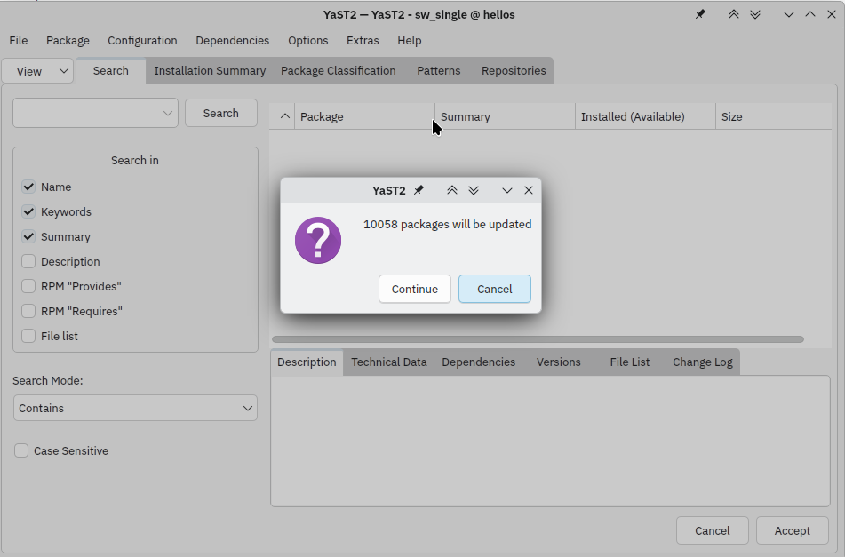Switch to Installation Summary tab
The height and width of the screenshot is (557, 845).
(x=210, y=70)
